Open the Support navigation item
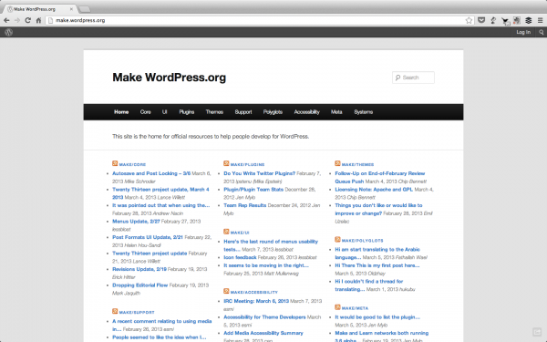 [x=243, y=112]
